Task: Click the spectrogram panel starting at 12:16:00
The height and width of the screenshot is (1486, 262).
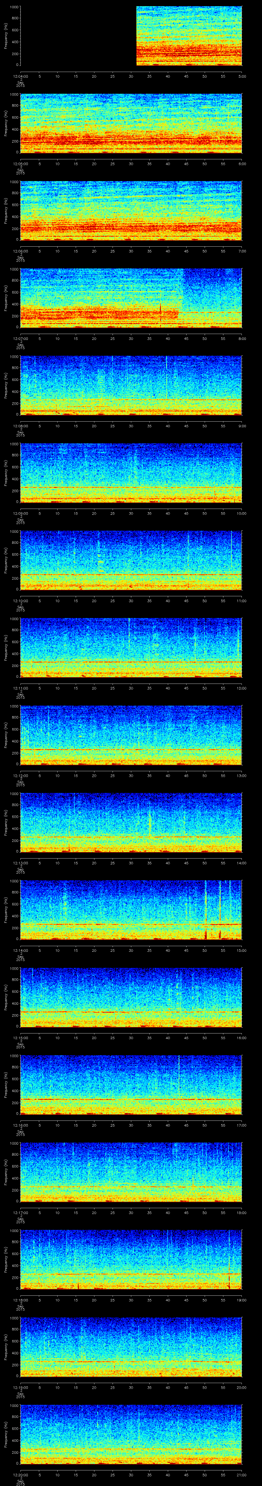Action: [x=131, y=1085]
